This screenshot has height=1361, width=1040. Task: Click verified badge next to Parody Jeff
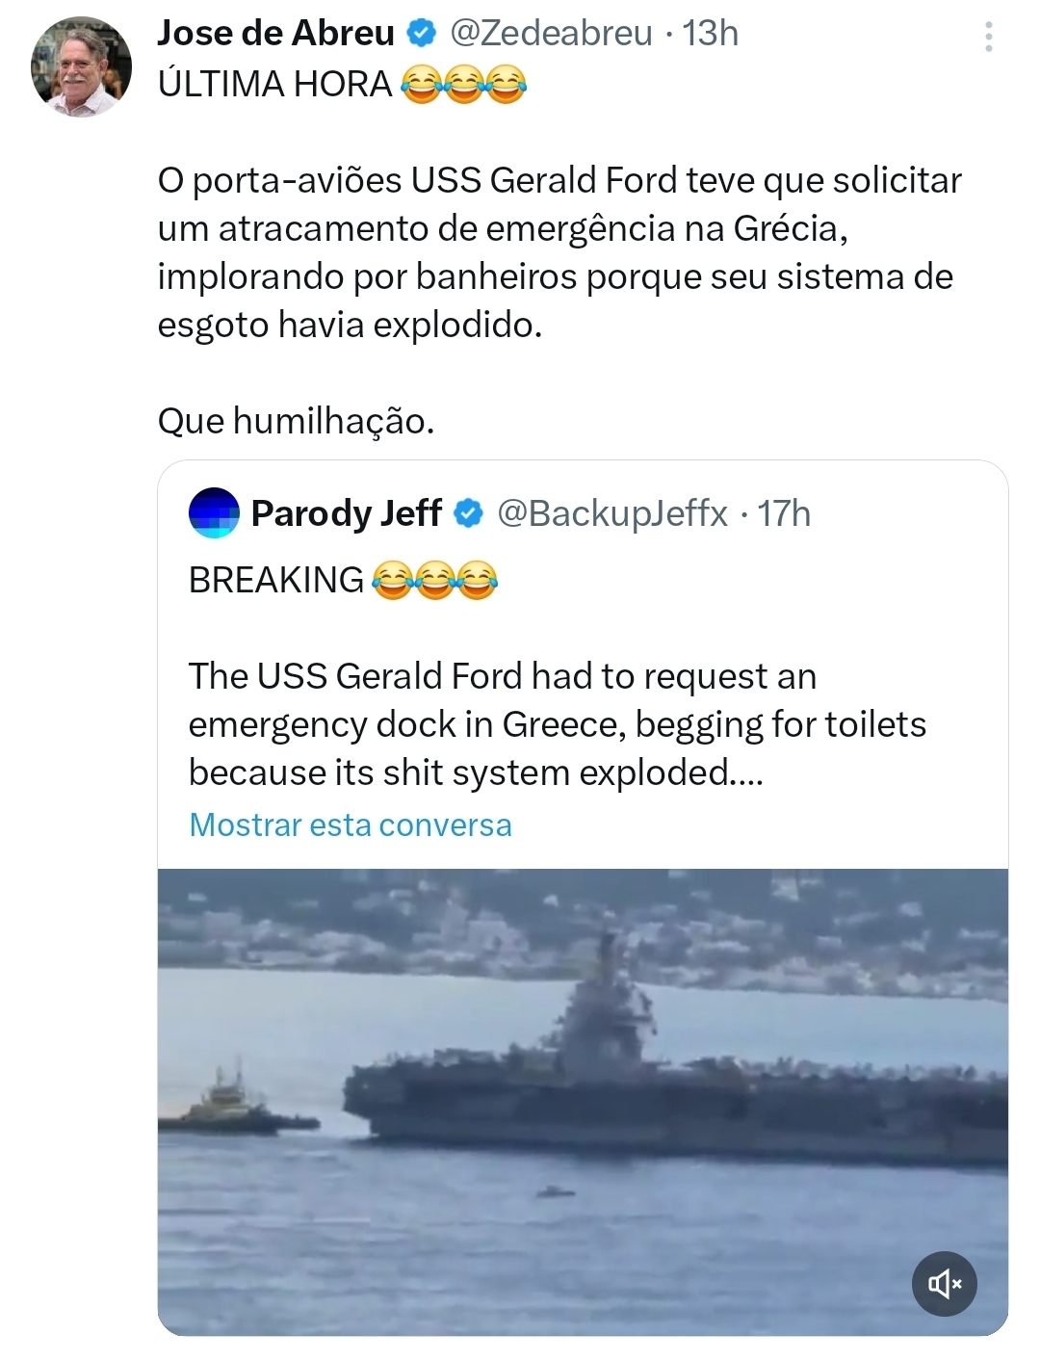pos(469,513)
